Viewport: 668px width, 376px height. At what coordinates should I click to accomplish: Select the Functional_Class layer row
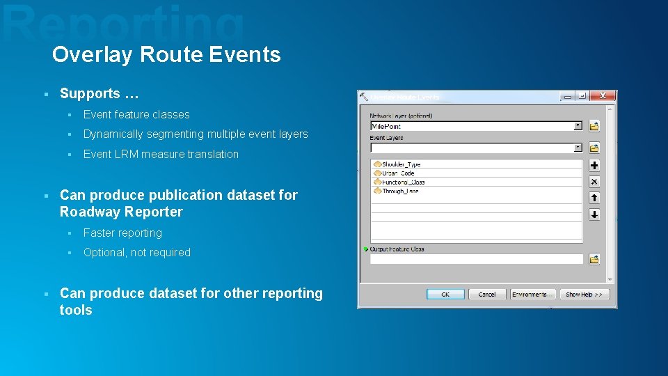tap(476, 182)
